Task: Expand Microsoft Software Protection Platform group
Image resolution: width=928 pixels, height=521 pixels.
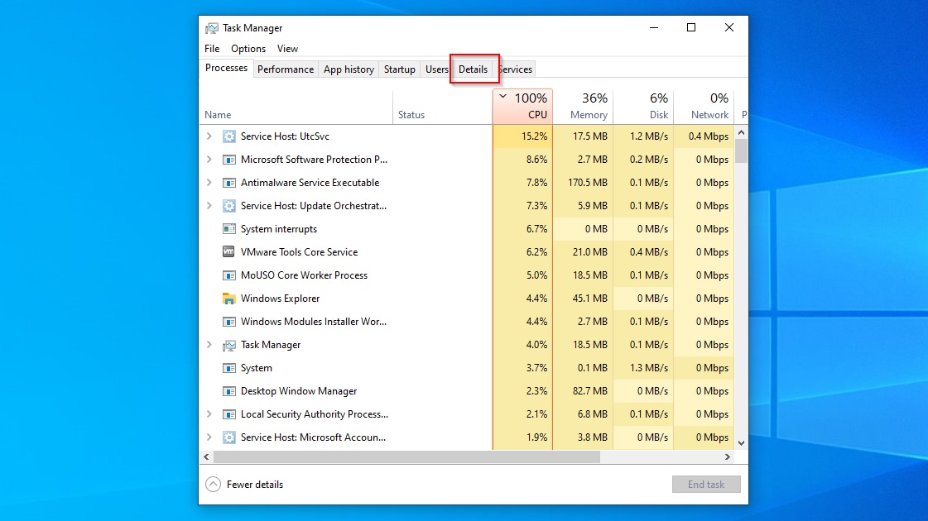Action: [209, 159]
